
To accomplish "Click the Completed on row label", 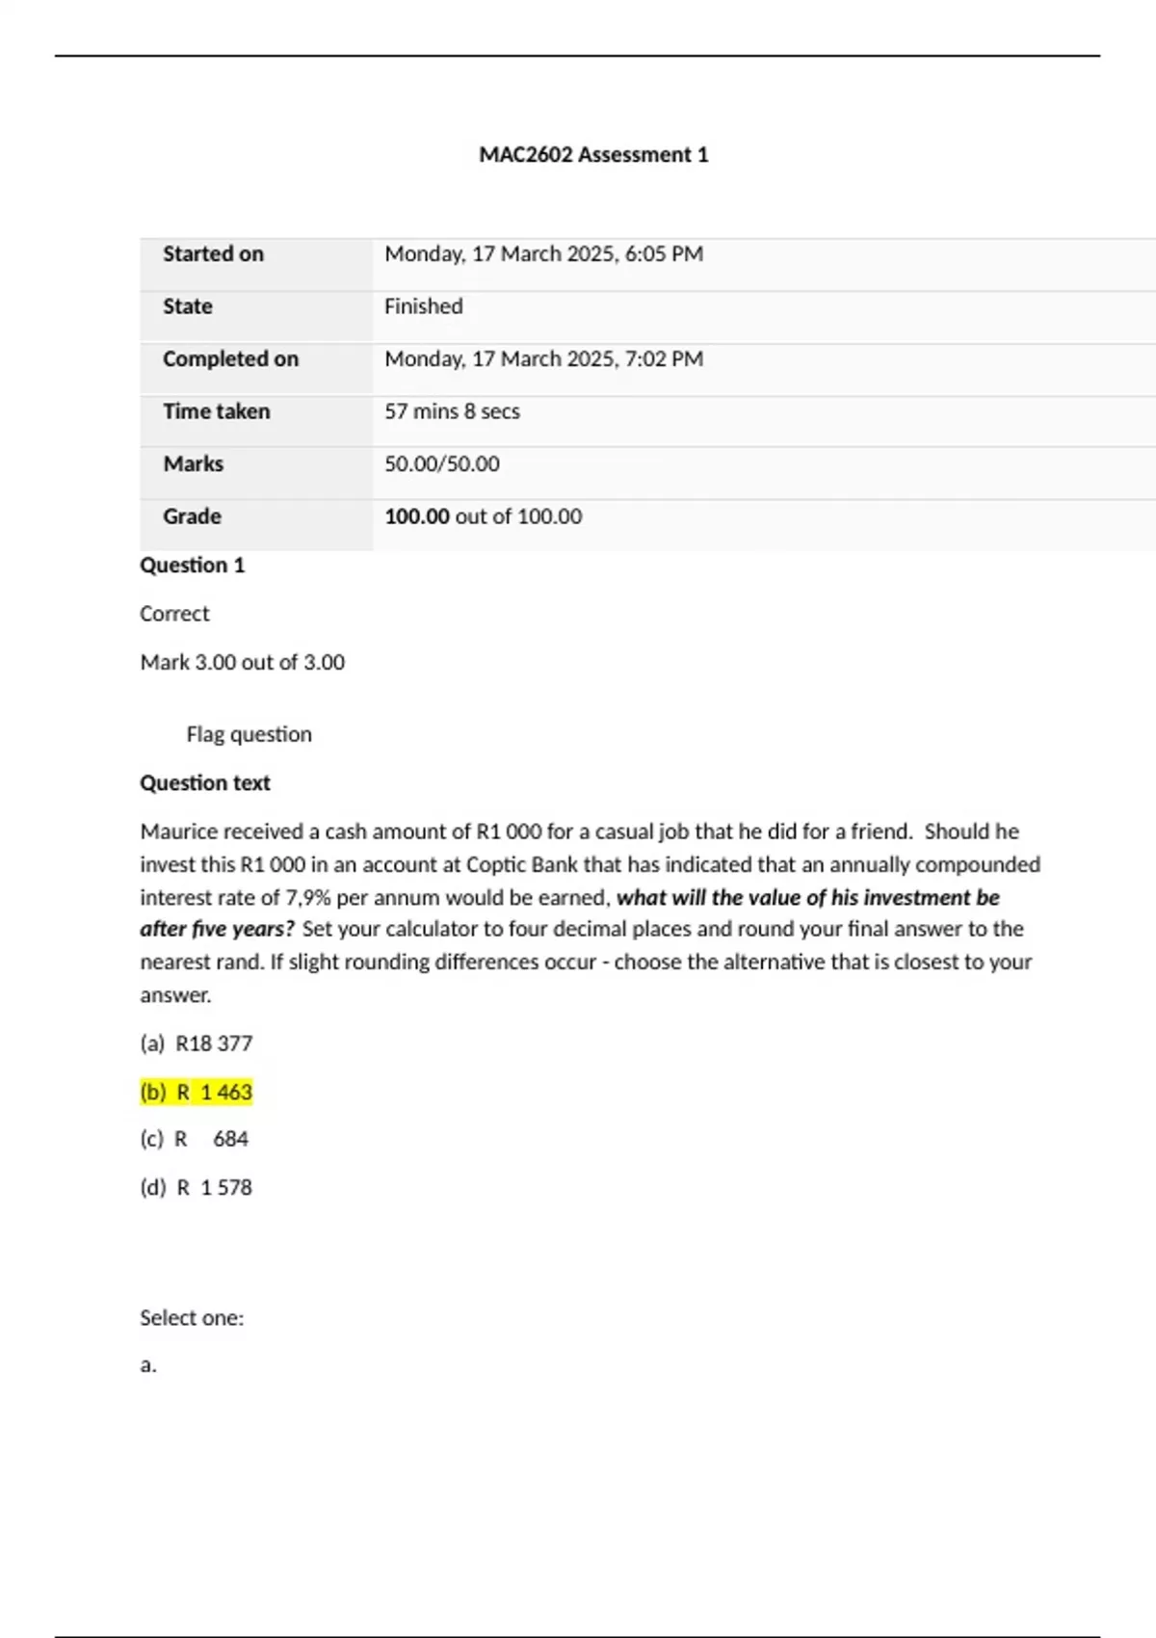I will point(230,358).
